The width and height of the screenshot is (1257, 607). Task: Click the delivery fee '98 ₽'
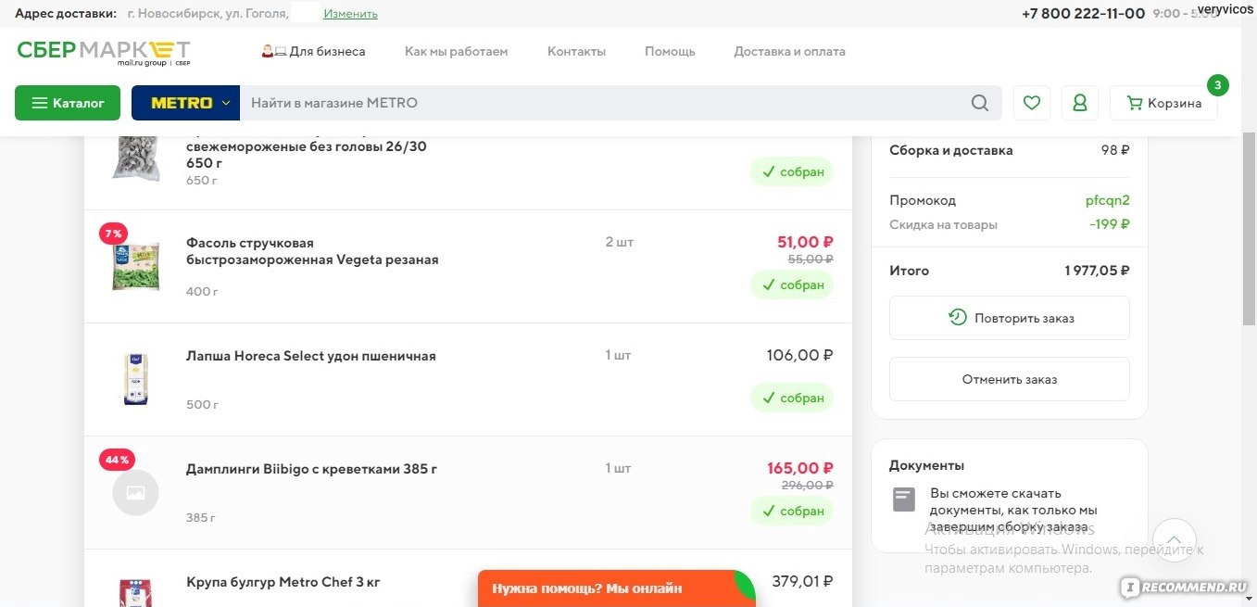1115,150
